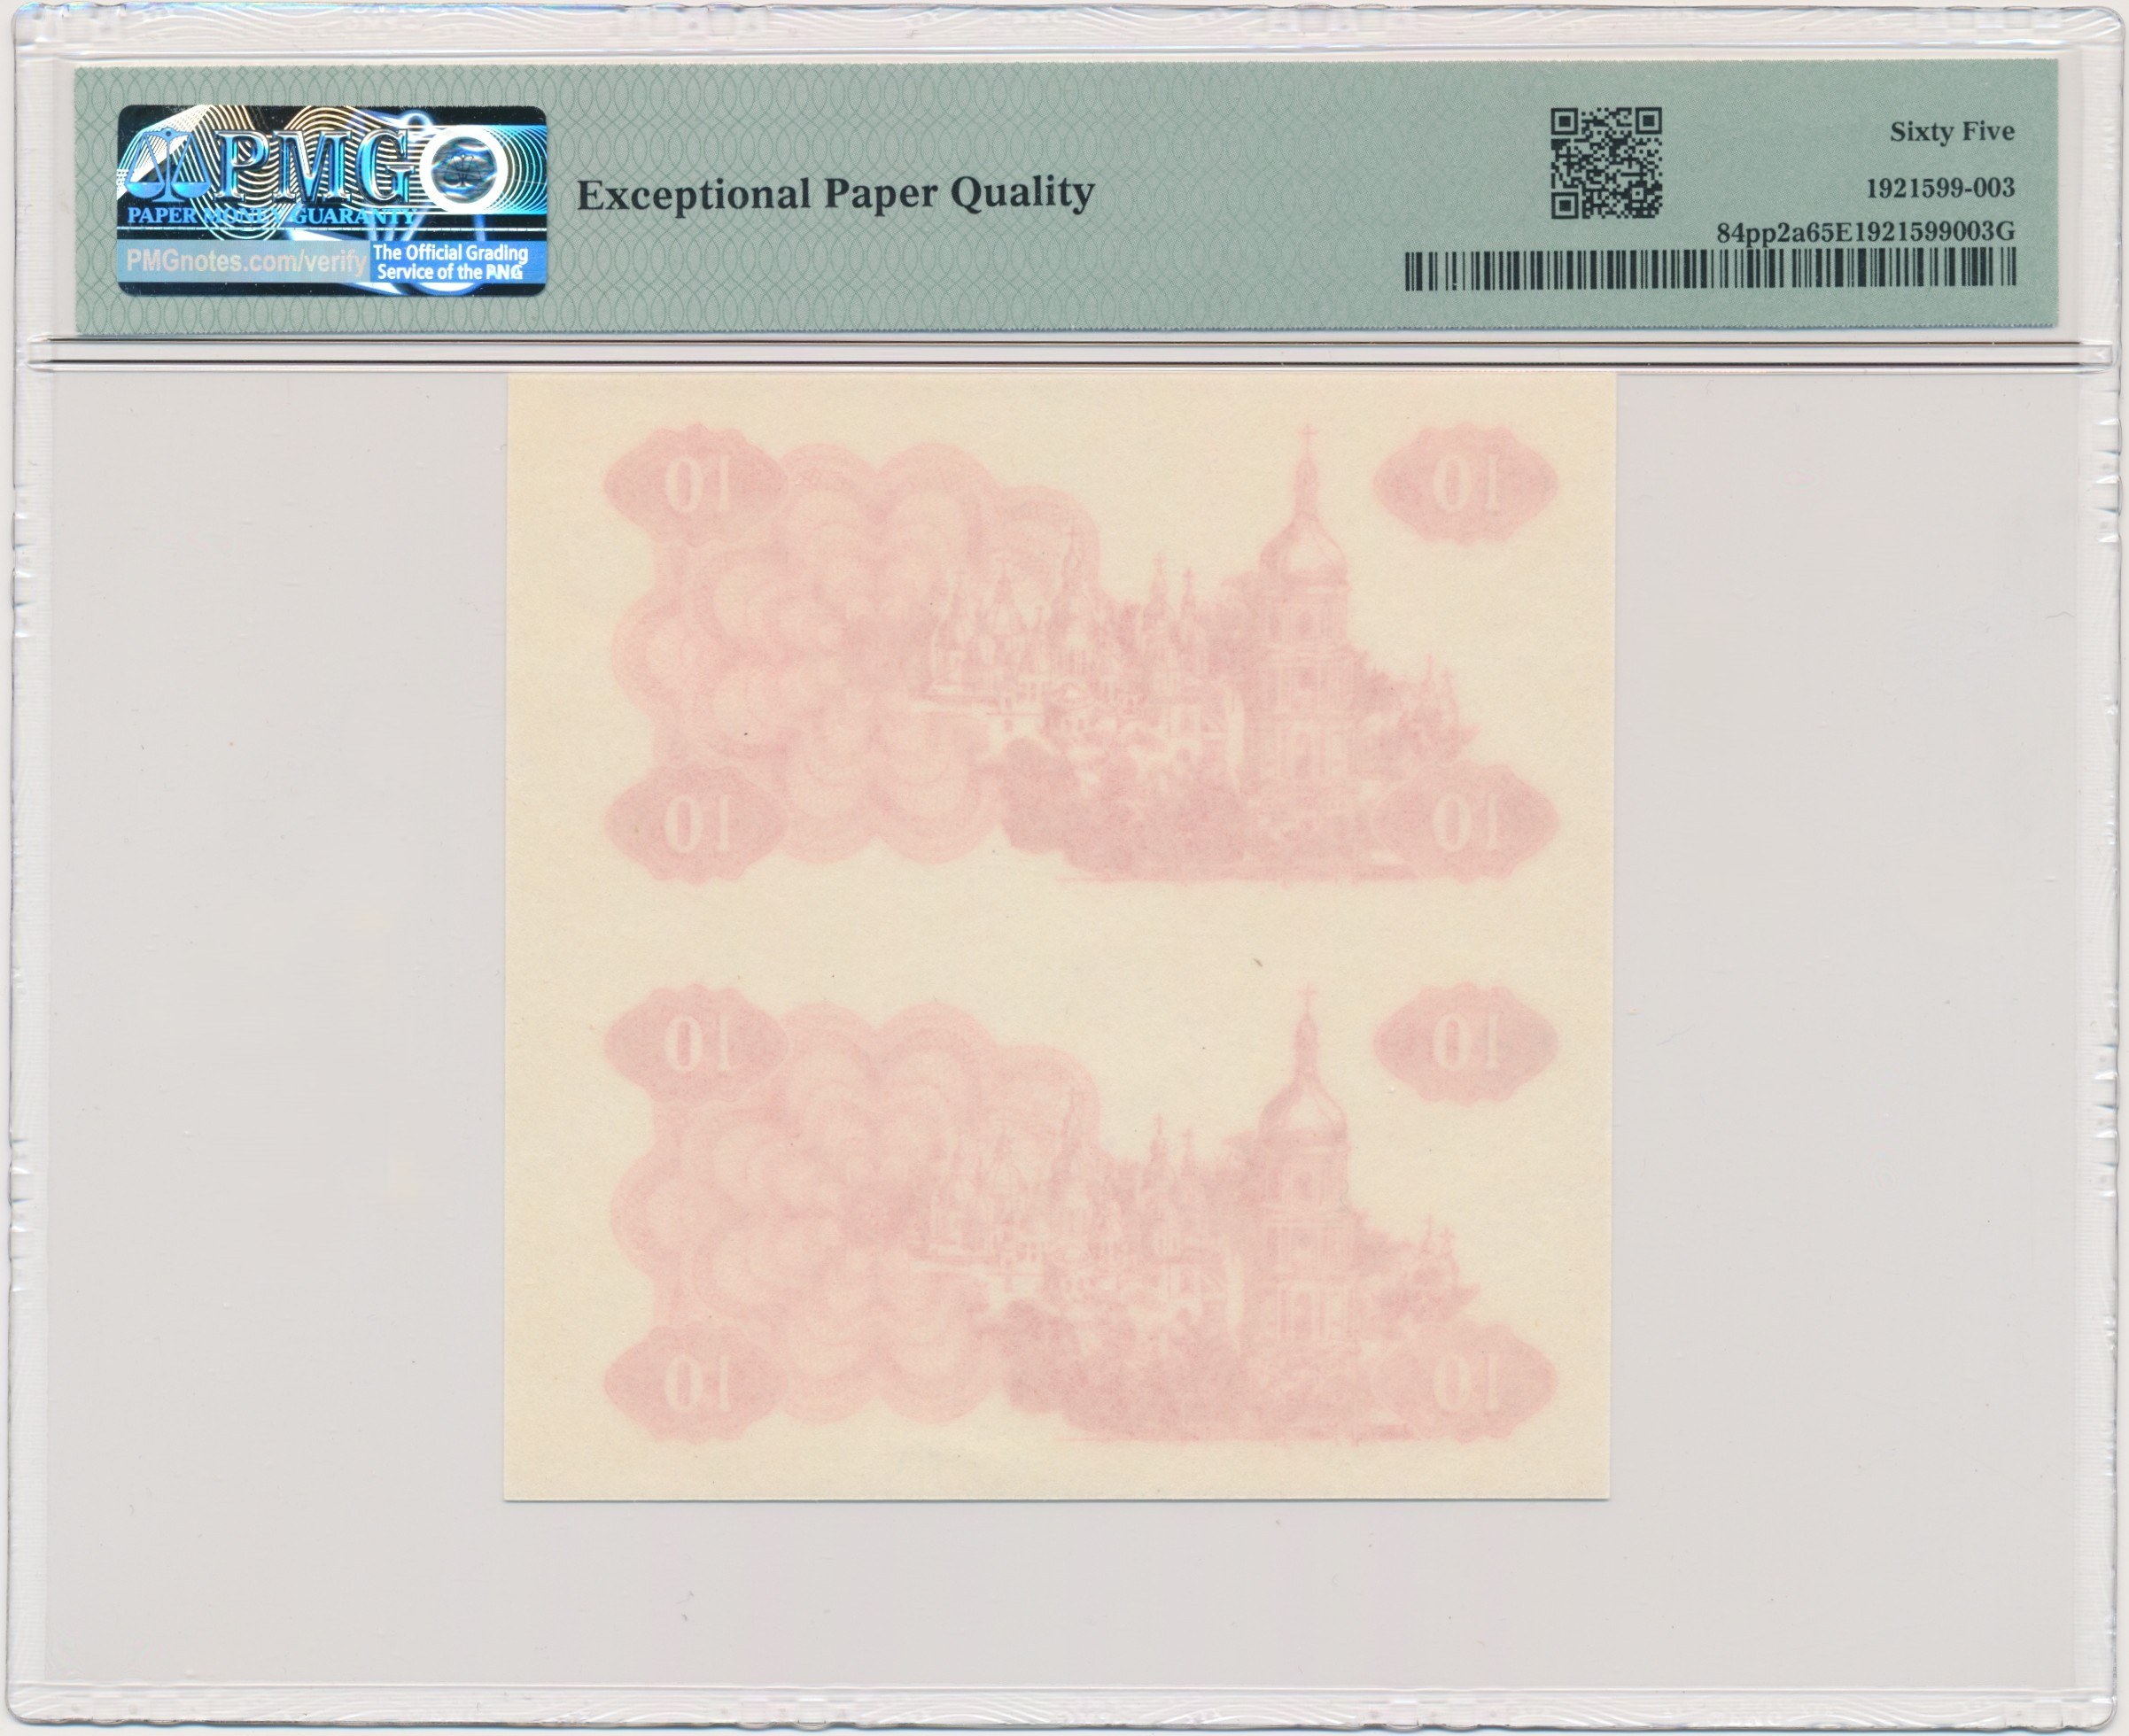Click the "PMGnotes.com/verify" text
Image resolution: width=2129 pixels, height=1736 pixels.
246,262
